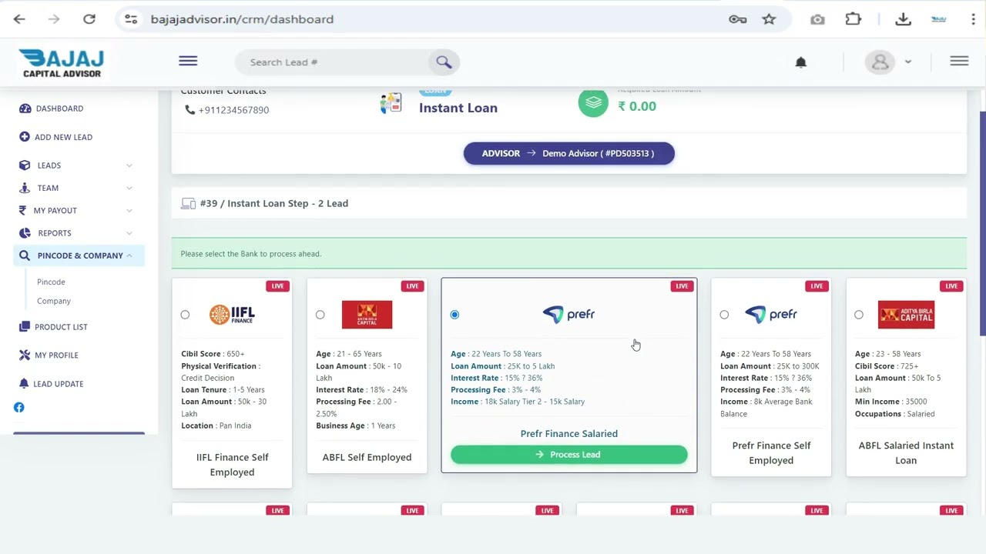Expand the Reports menu chevron
Viewport: 986px width, 554px height.
[x=129, y=233]
